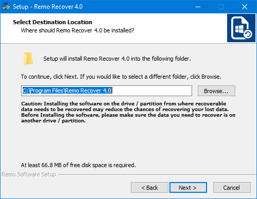Screen dimensions: 257x199
Task: Click the 'Remo Software Setup' label
Action: coord(29,174)
